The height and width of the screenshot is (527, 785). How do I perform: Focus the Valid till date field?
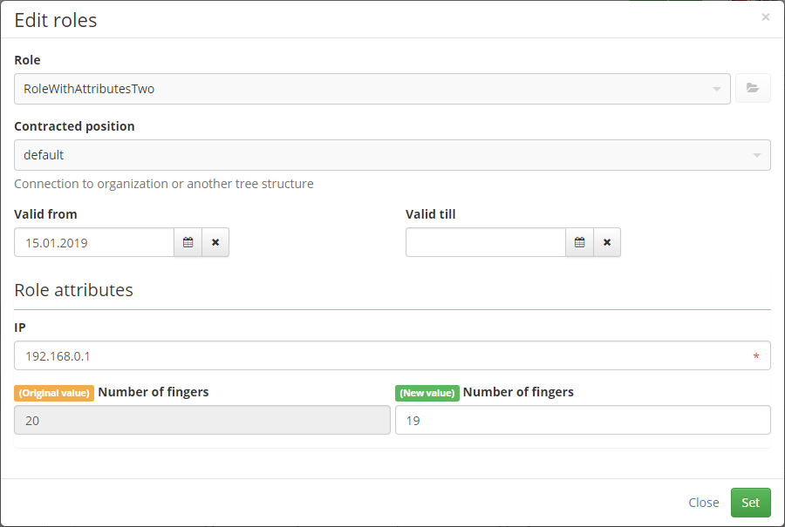click(x=486, y=242)
